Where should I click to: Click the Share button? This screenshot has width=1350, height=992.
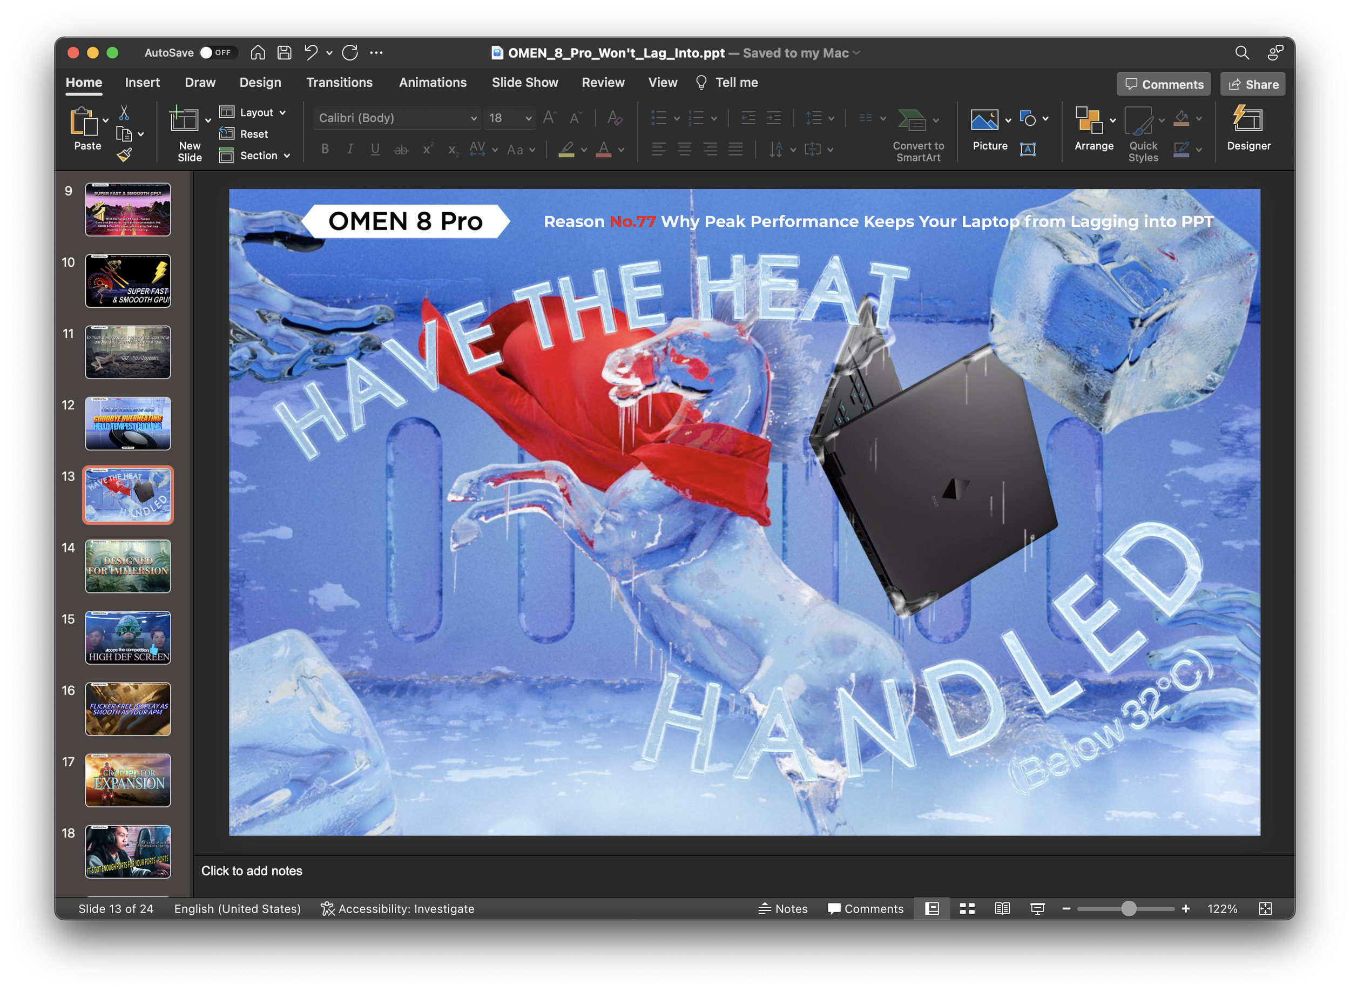coord(1253,84)
